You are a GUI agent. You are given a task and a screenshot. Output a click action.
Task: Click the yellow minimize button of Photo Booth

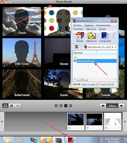click(x=6, y=2)
